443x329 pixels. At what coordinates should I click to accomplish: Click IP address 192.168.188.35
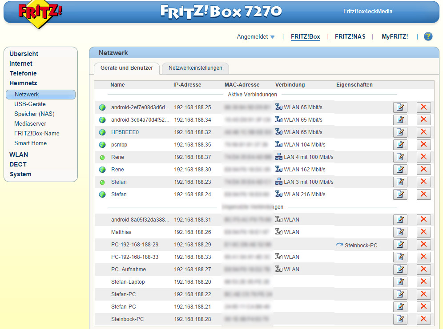(x=193, y=145)
